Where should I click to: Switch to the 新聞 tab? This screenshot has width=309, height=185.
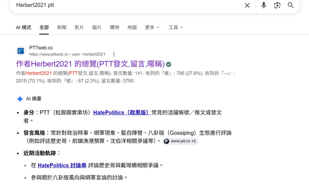click(x=62, y=28)
